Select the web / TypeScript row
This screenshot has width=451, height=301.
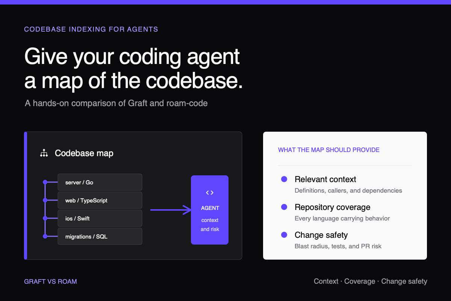tap(100, 200)
